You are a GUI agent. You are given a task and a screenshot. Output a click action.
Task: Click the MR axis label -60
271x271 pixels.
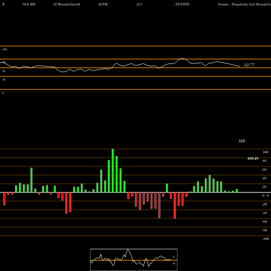coord(264,222)
